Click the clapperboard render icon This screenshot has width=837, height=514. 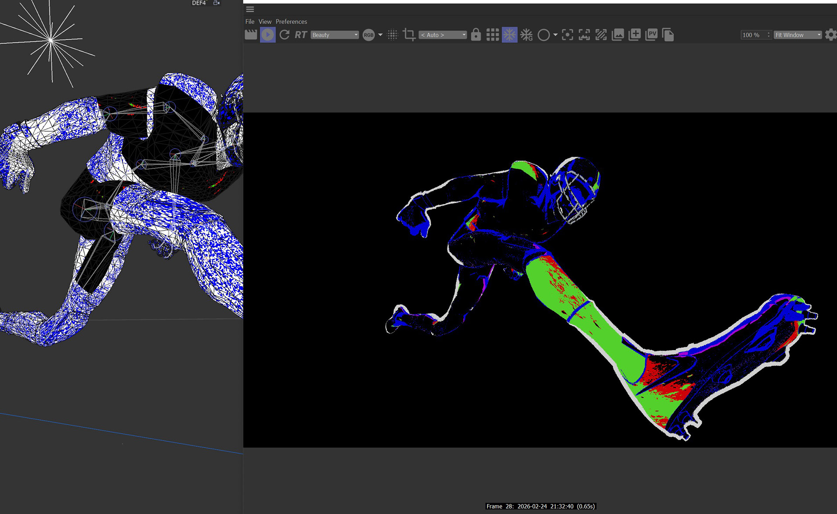pos(251,35)
